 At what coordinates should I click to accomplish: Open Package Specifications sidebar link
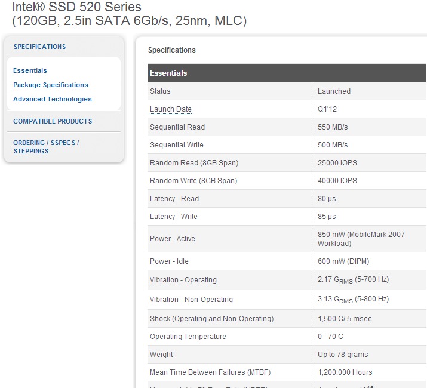pyautogui.click(x=51, y=85)
